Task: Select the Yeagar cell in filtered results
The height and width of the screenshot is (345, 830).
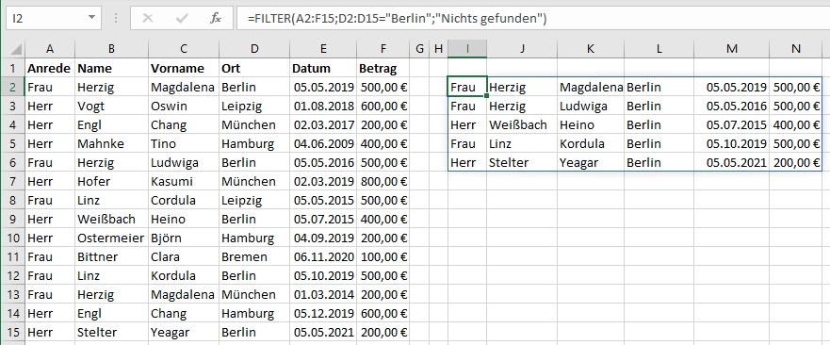Action: tap(590, 163)
